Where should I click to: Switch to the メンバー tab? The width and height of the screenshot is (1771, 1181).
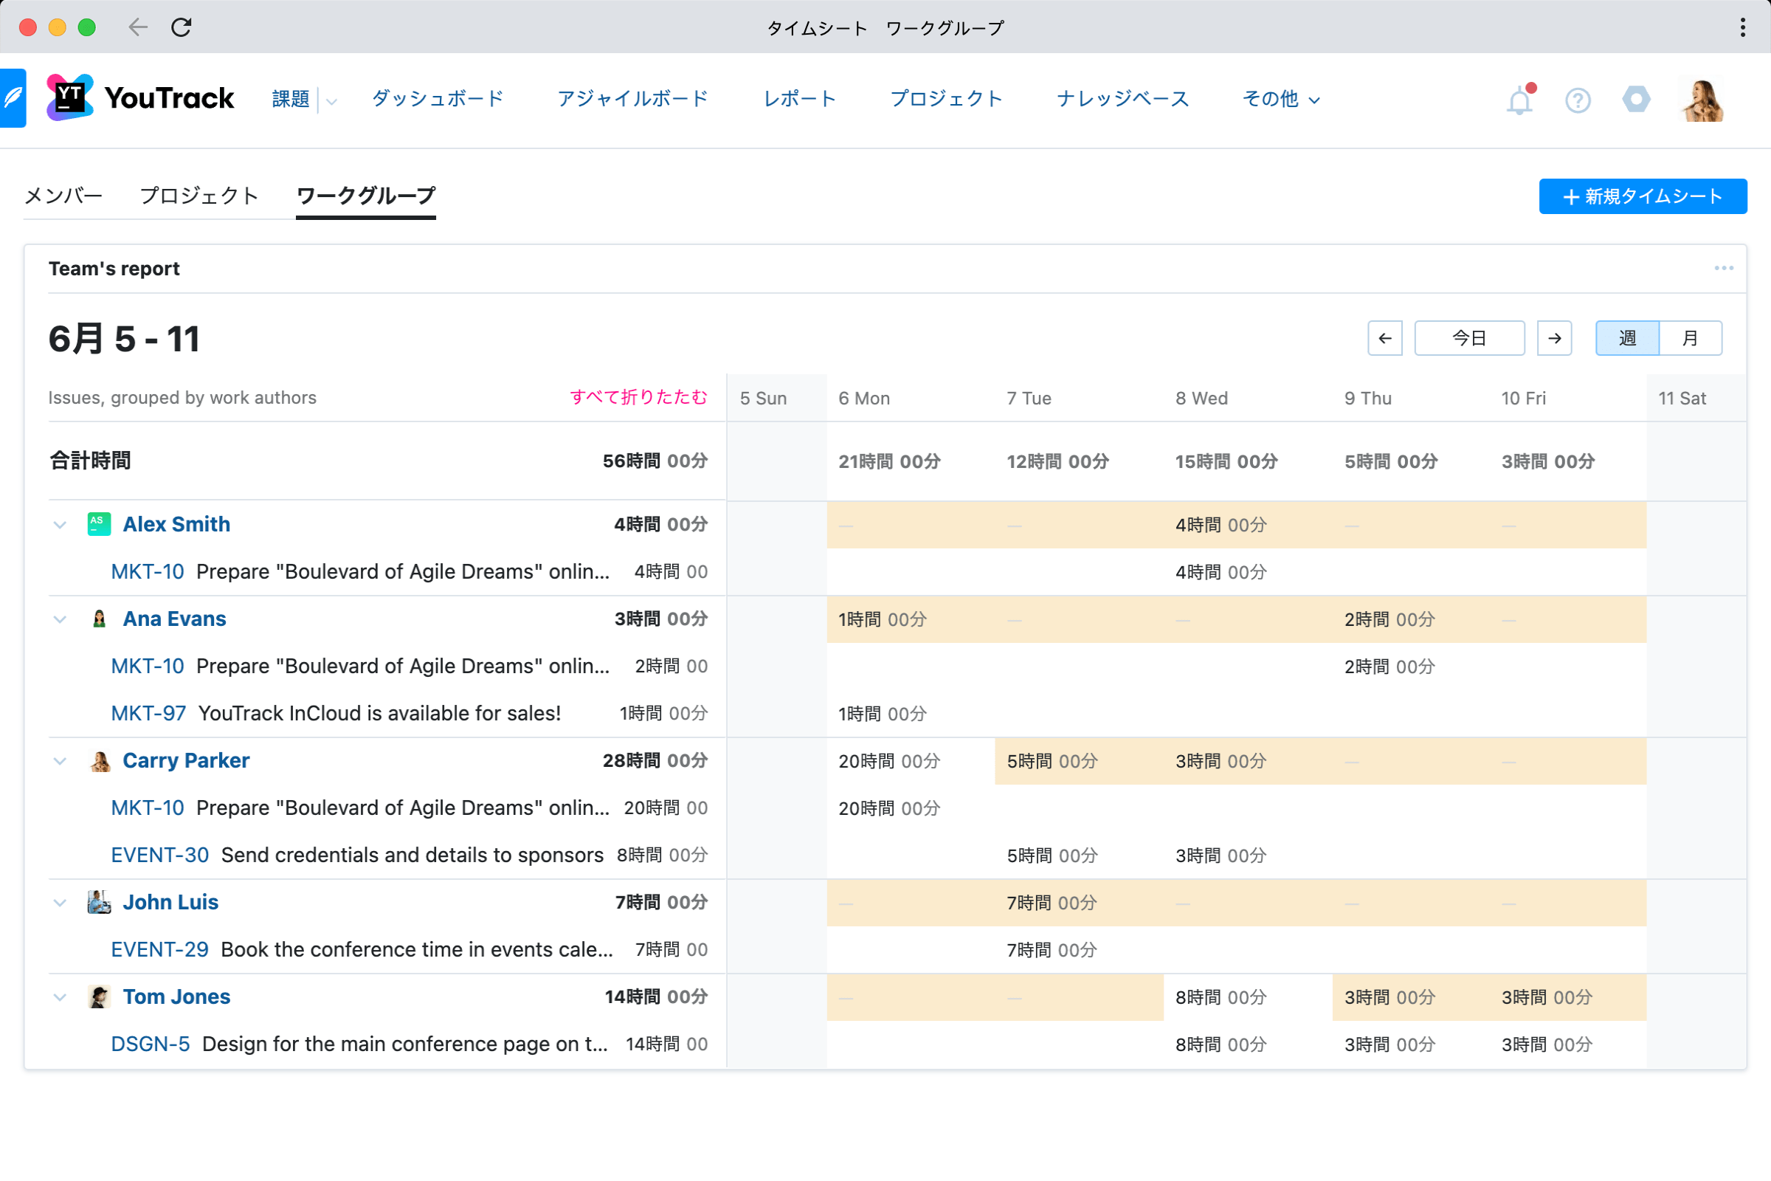(x=63, y=195)
